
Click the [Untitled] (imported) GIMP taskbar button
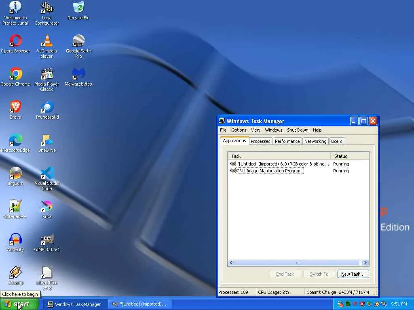pos(139,304)
